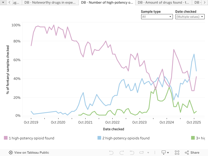Enter full screen mode
The image size is (208, 156).
(x=177, y=153)
